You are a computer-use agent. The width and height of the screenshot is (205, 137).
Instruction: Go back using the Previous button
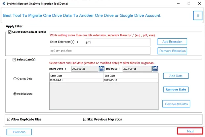pos(19,132)
